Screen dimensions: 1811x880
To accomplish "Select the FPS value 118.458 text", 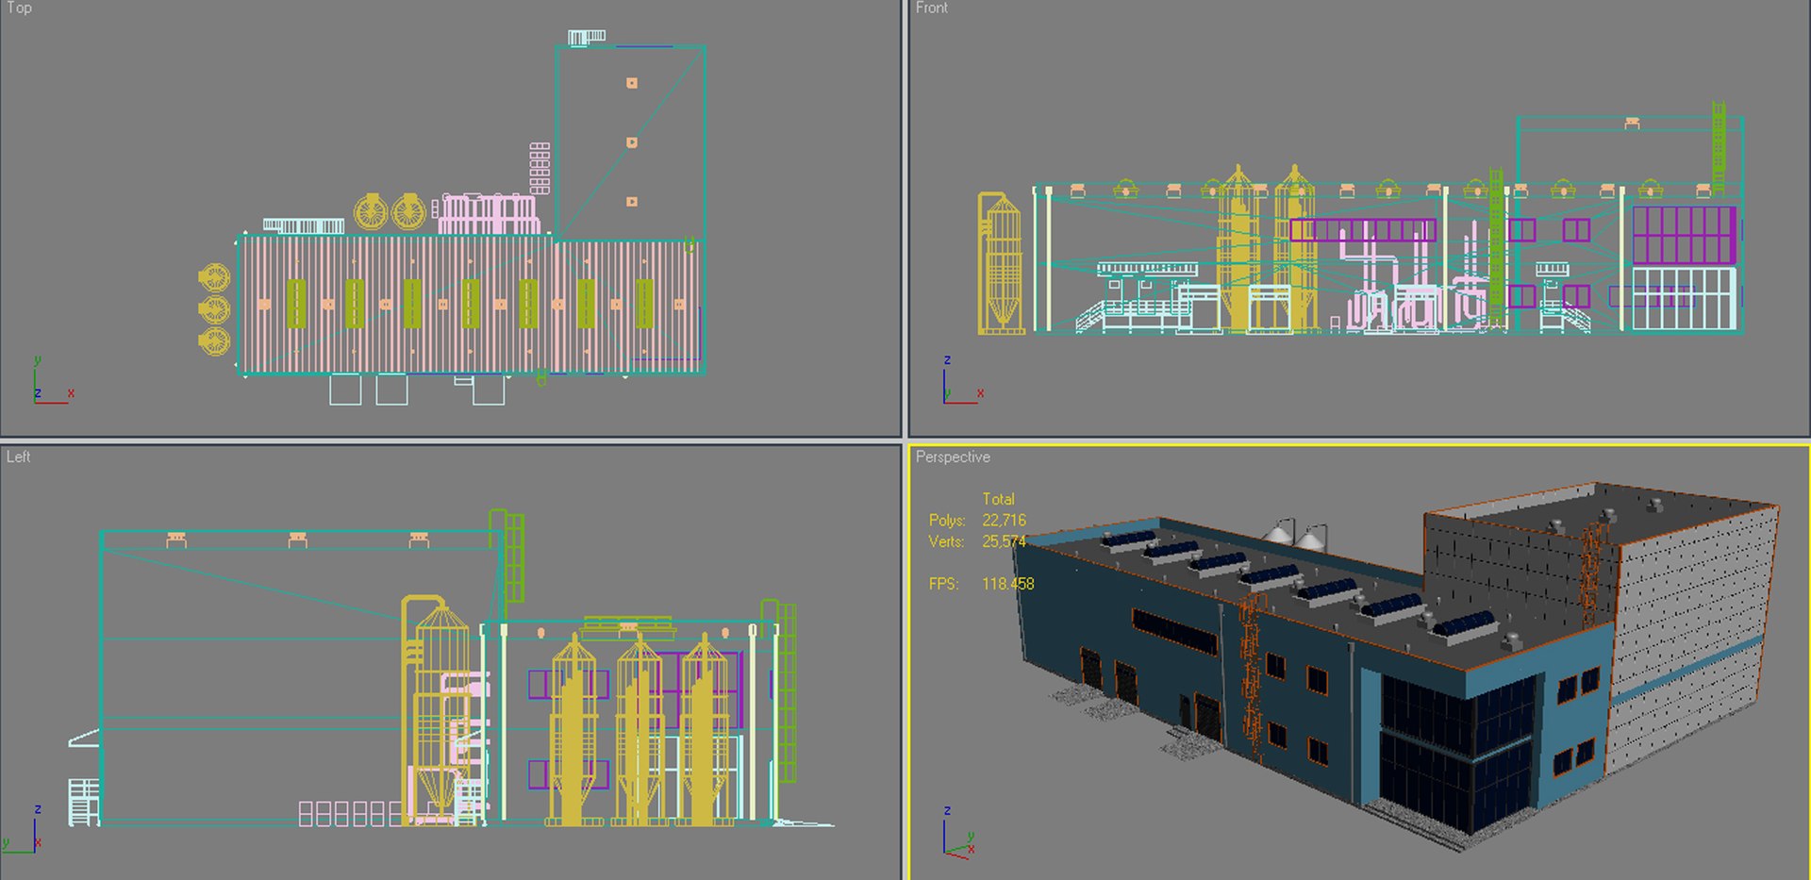I will (1007, 584).
